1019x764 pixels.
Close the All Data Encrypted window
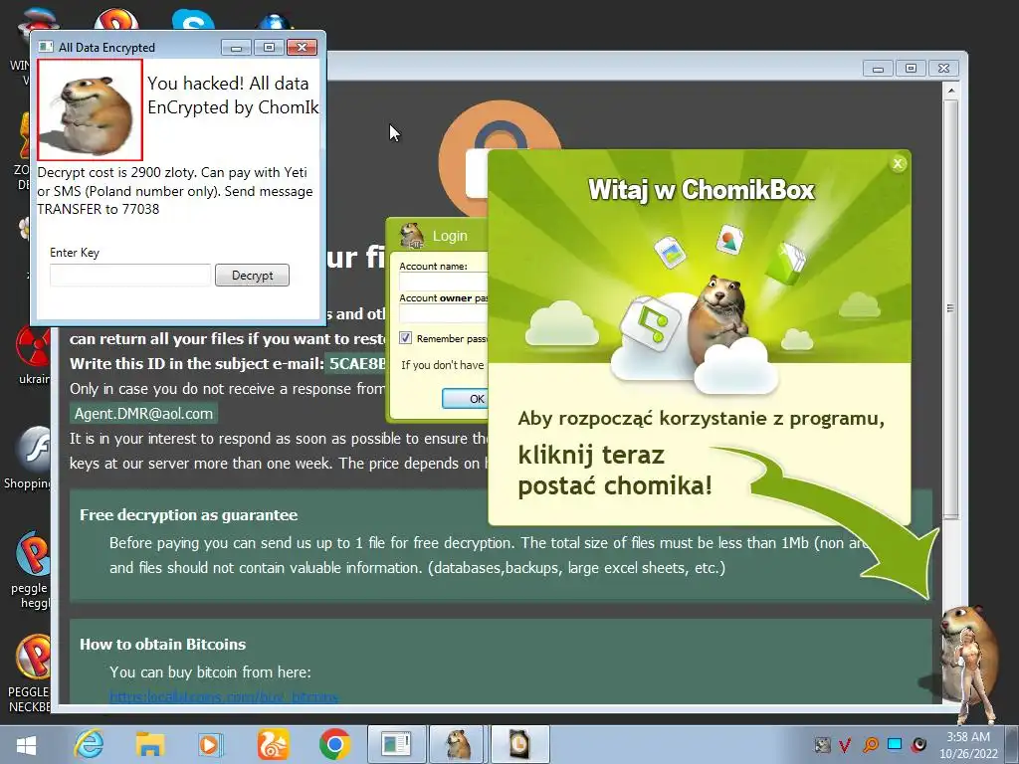click(x=302, y=48)
